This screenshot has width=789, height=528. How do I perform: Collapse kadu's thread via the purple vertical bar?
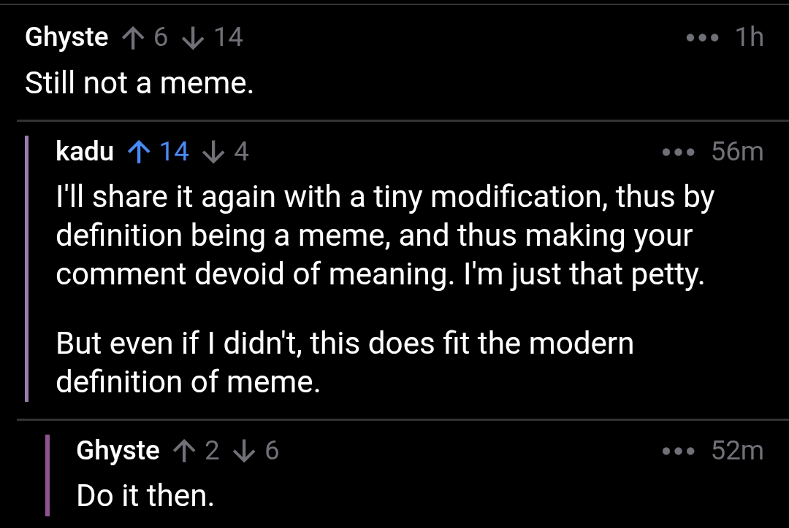pos(26,268)
